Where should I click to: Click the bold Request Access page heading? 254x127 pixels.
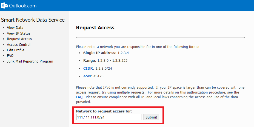point(95,28)
